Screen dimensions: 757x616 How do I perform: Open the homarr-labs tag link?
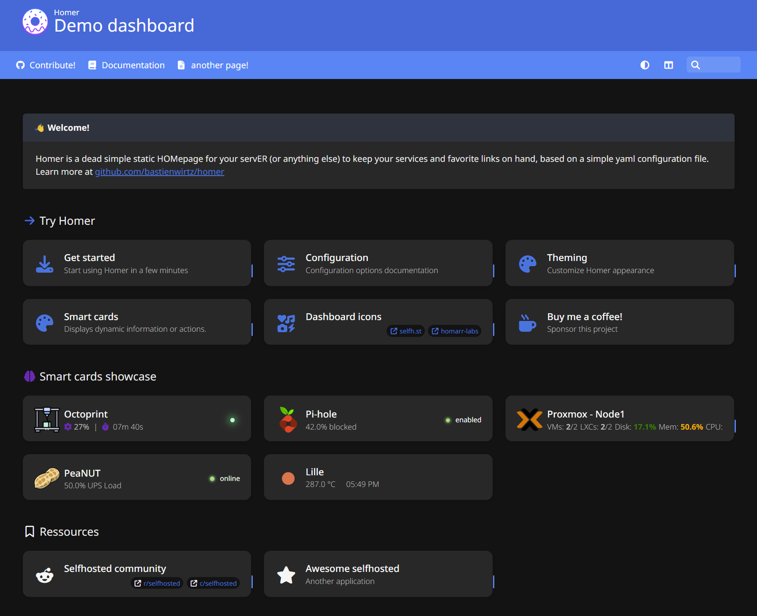click(x=454, y=331)
